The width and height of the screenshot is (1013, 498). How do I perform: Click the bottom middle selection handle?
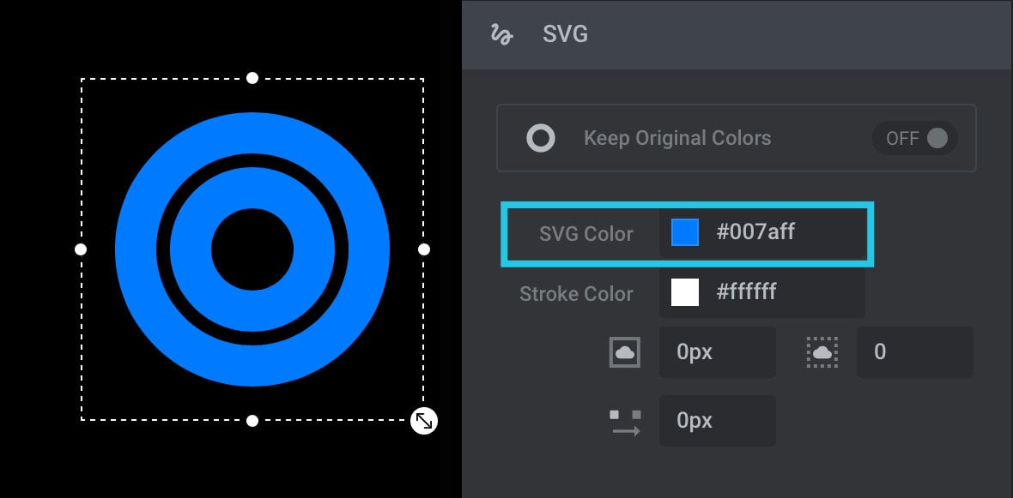252,421
